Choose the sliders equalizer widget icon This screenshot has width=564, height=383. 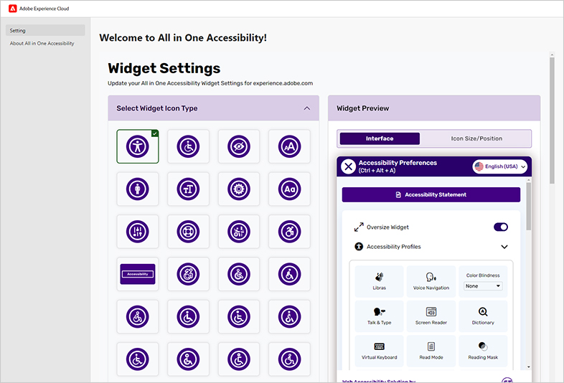137,232
